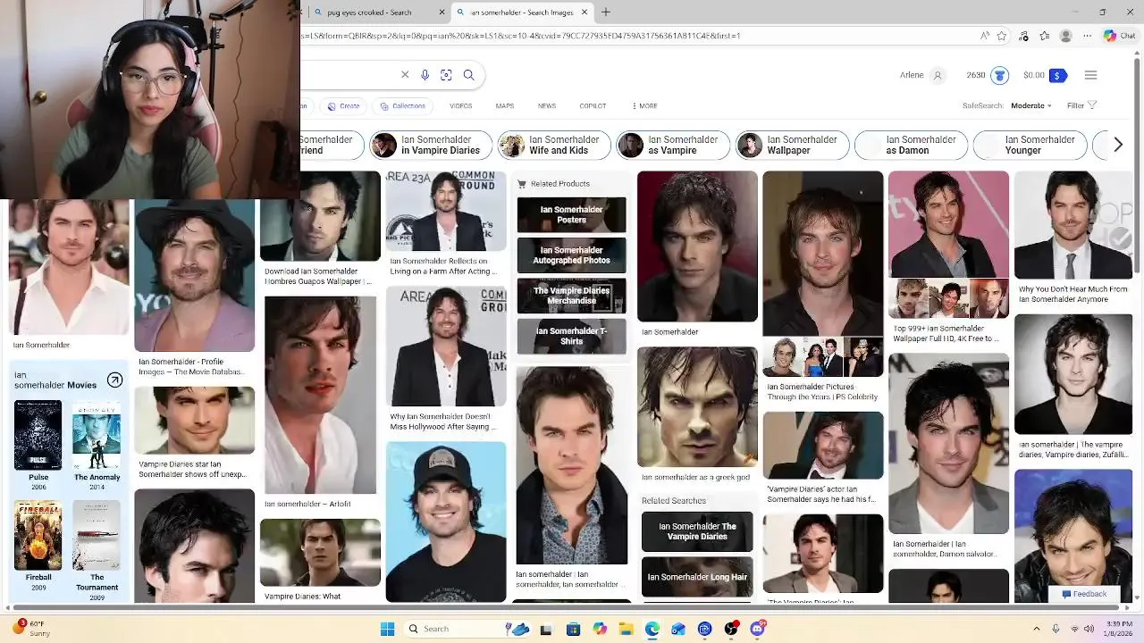The width and height of the screenshot is (1144, 643).
Task: Open weather widget showing 60°F Sunny
Action: click(x=33, y=629)
